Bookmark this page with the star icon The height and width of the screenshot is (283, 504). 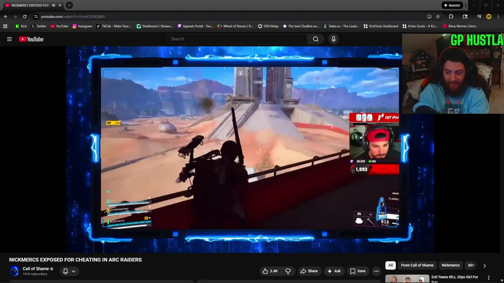pyautogui.click(x=438, y=17)
